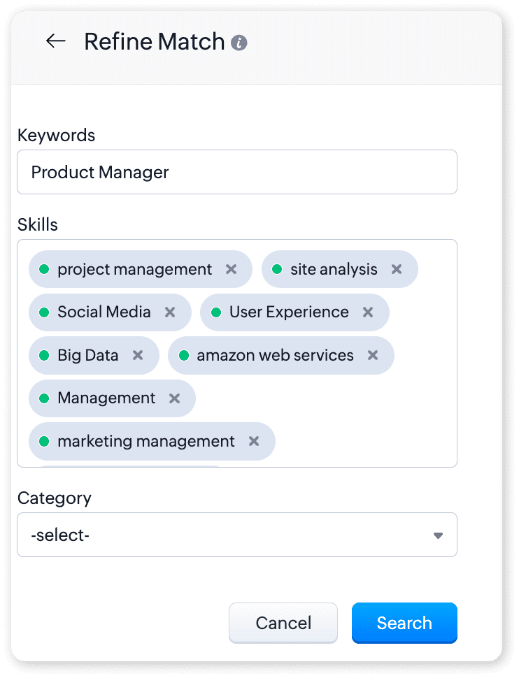Select the amazon web services skill chip
This screenshot has width=519, height=678.
click(x=275, y=355)
